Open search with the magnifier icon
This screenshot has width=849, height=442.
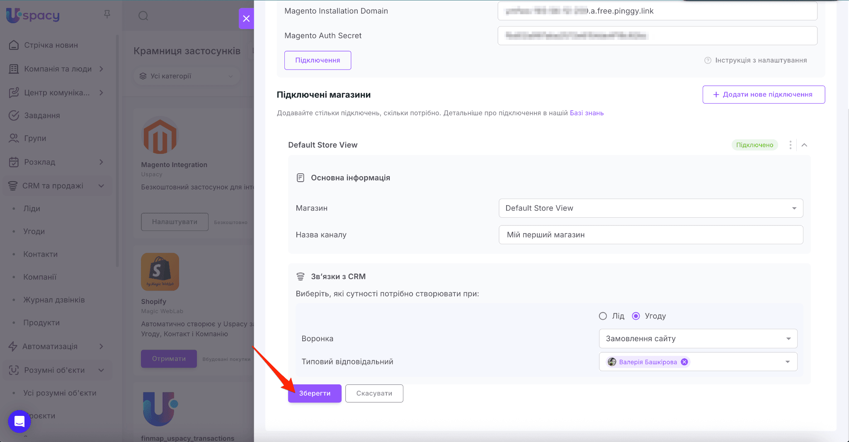point(143,16)
